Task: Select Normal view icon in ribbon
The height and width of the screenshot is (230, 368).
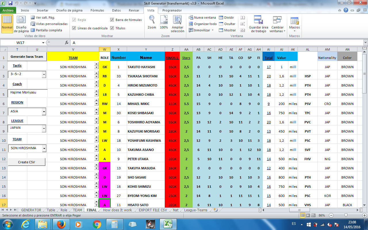Action: [x=7, y=21]
